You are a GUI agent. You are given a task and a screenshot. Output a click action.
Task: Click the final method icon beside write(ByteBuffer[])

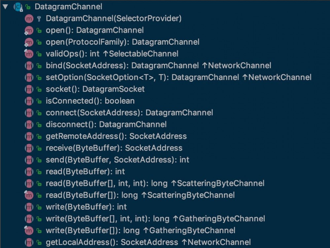coord(29,230)
